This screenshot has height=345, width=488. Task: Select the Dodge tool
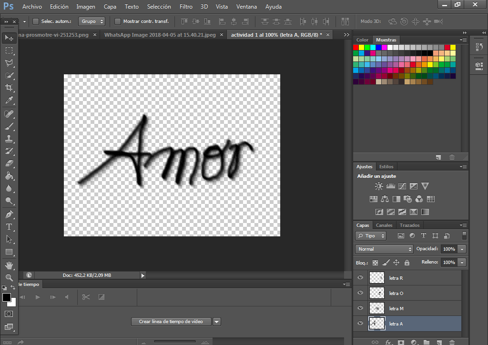(9, 201)
